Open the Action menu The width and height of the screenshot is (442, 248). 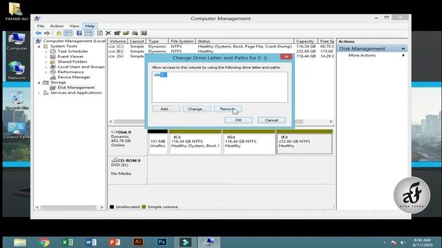point(57,26)
